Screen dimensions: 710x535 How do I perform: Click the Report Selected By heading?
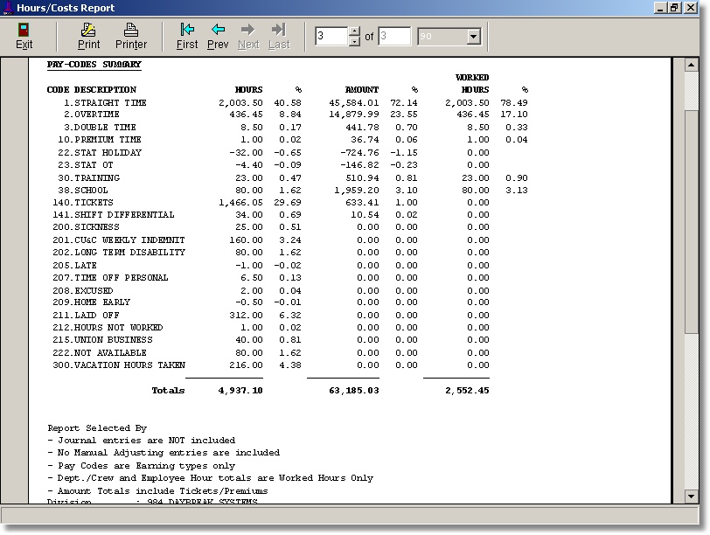pos(97,427)
